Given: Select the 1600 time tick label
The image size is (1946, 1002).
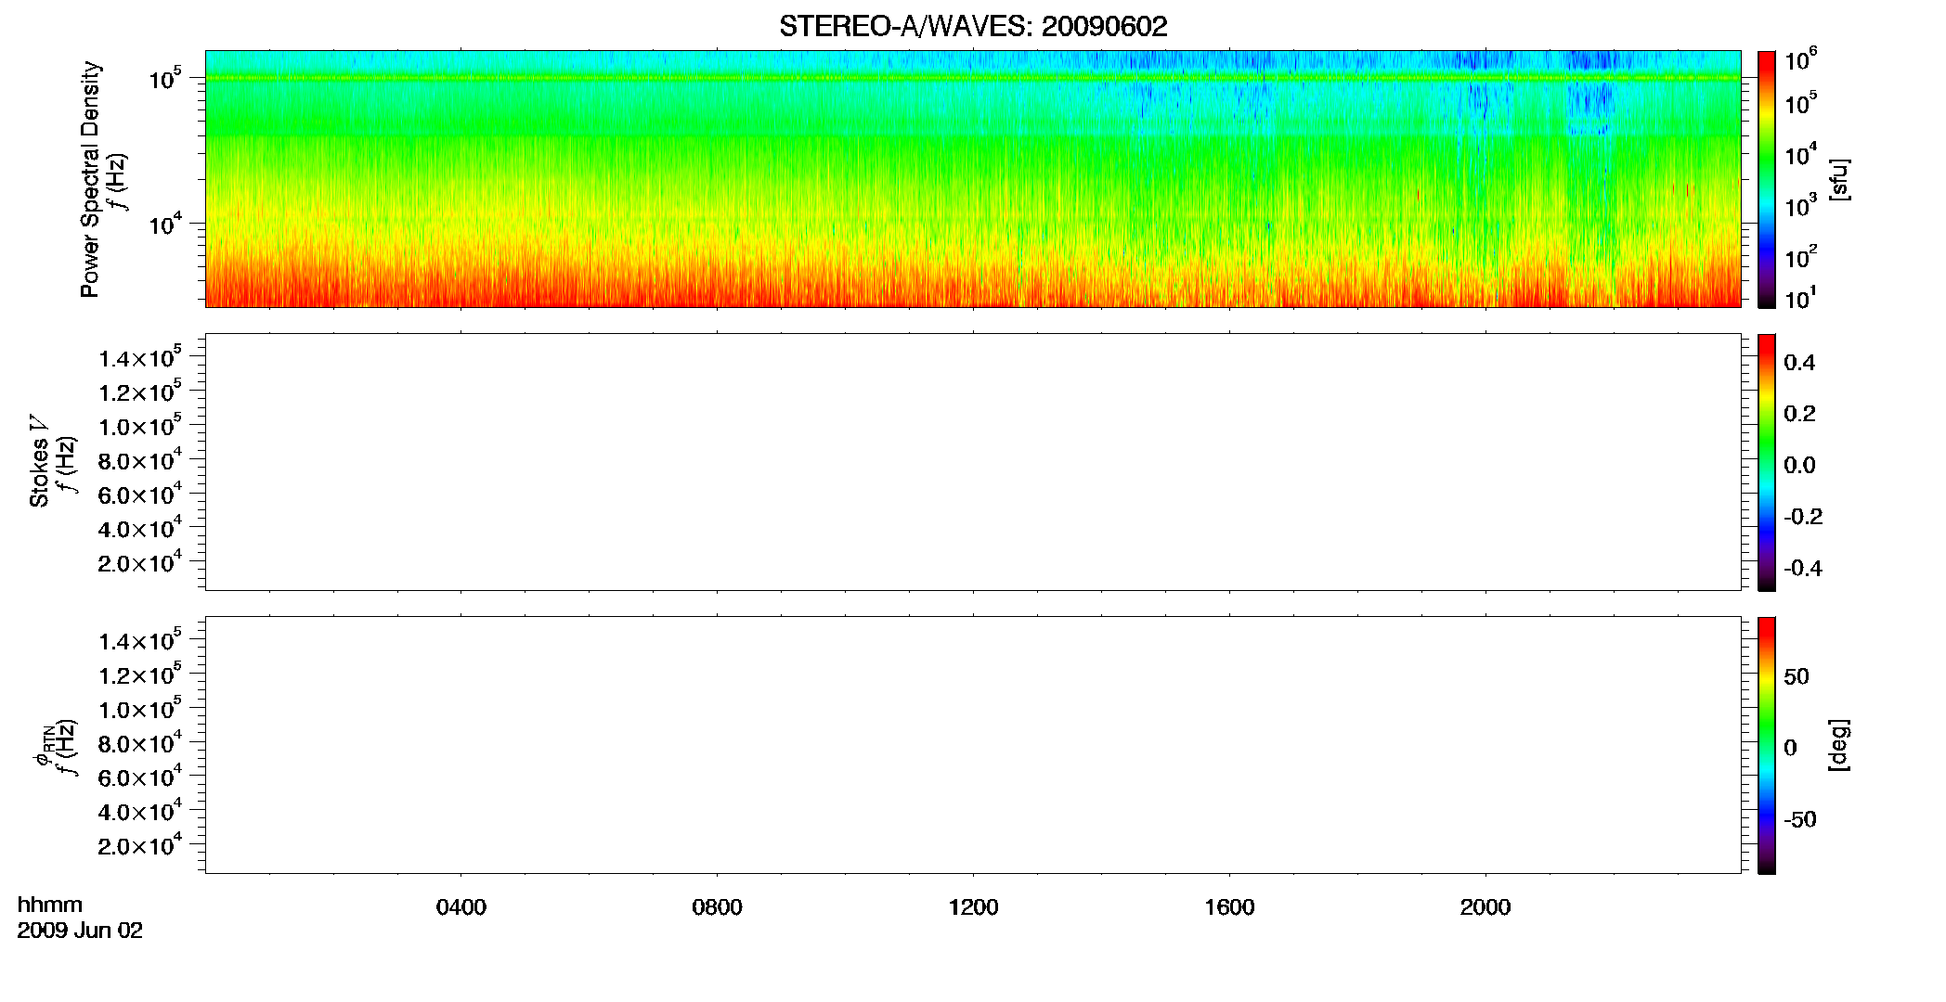Looking at the screenshot, I should (x=1229, y=907).
